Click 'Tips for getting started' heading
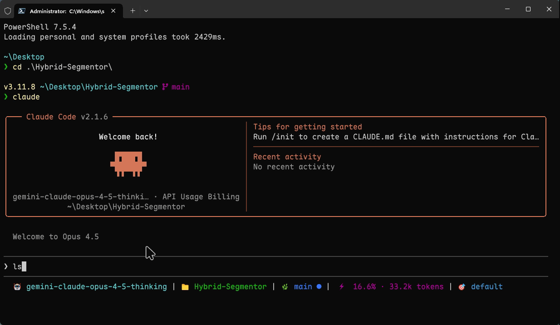Screen dimensions: 560x325 (308, 127)
